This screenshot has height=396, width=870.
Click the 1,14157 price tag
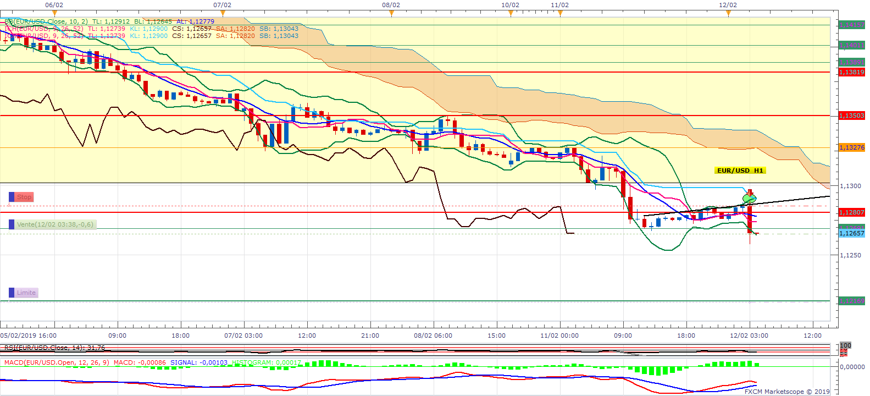coord(851,25)
